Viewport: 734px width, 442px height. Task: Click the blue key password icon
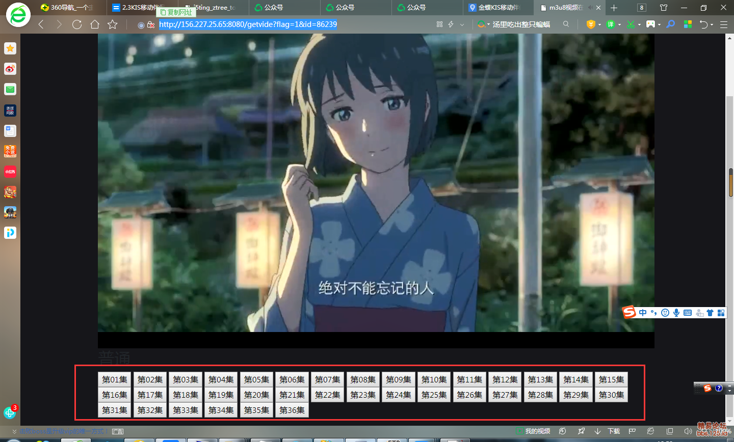coord(671,24)
